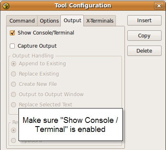
Task: Switch to the Command tab
Action: point(22,21)
